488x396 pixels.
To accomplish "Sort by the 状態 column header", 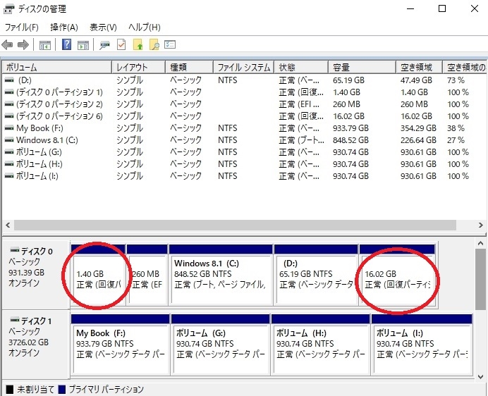I will coord(301,67).
